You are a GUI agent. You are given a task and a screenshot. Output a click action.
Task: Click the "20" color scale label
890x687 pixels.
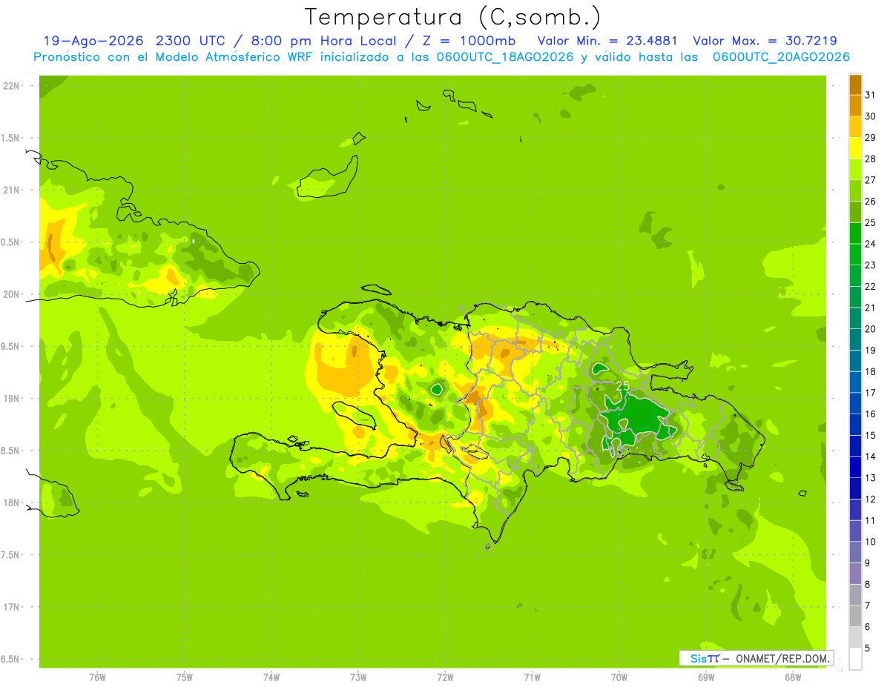(871, 329)
